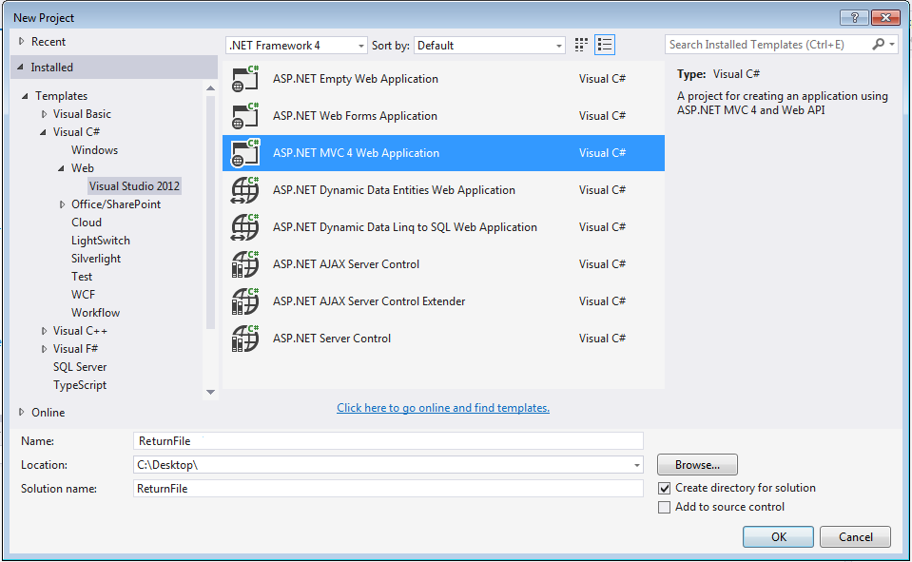Click the OK button
The width and height of the screenshot is (912, 562).
tap(778, 537)
